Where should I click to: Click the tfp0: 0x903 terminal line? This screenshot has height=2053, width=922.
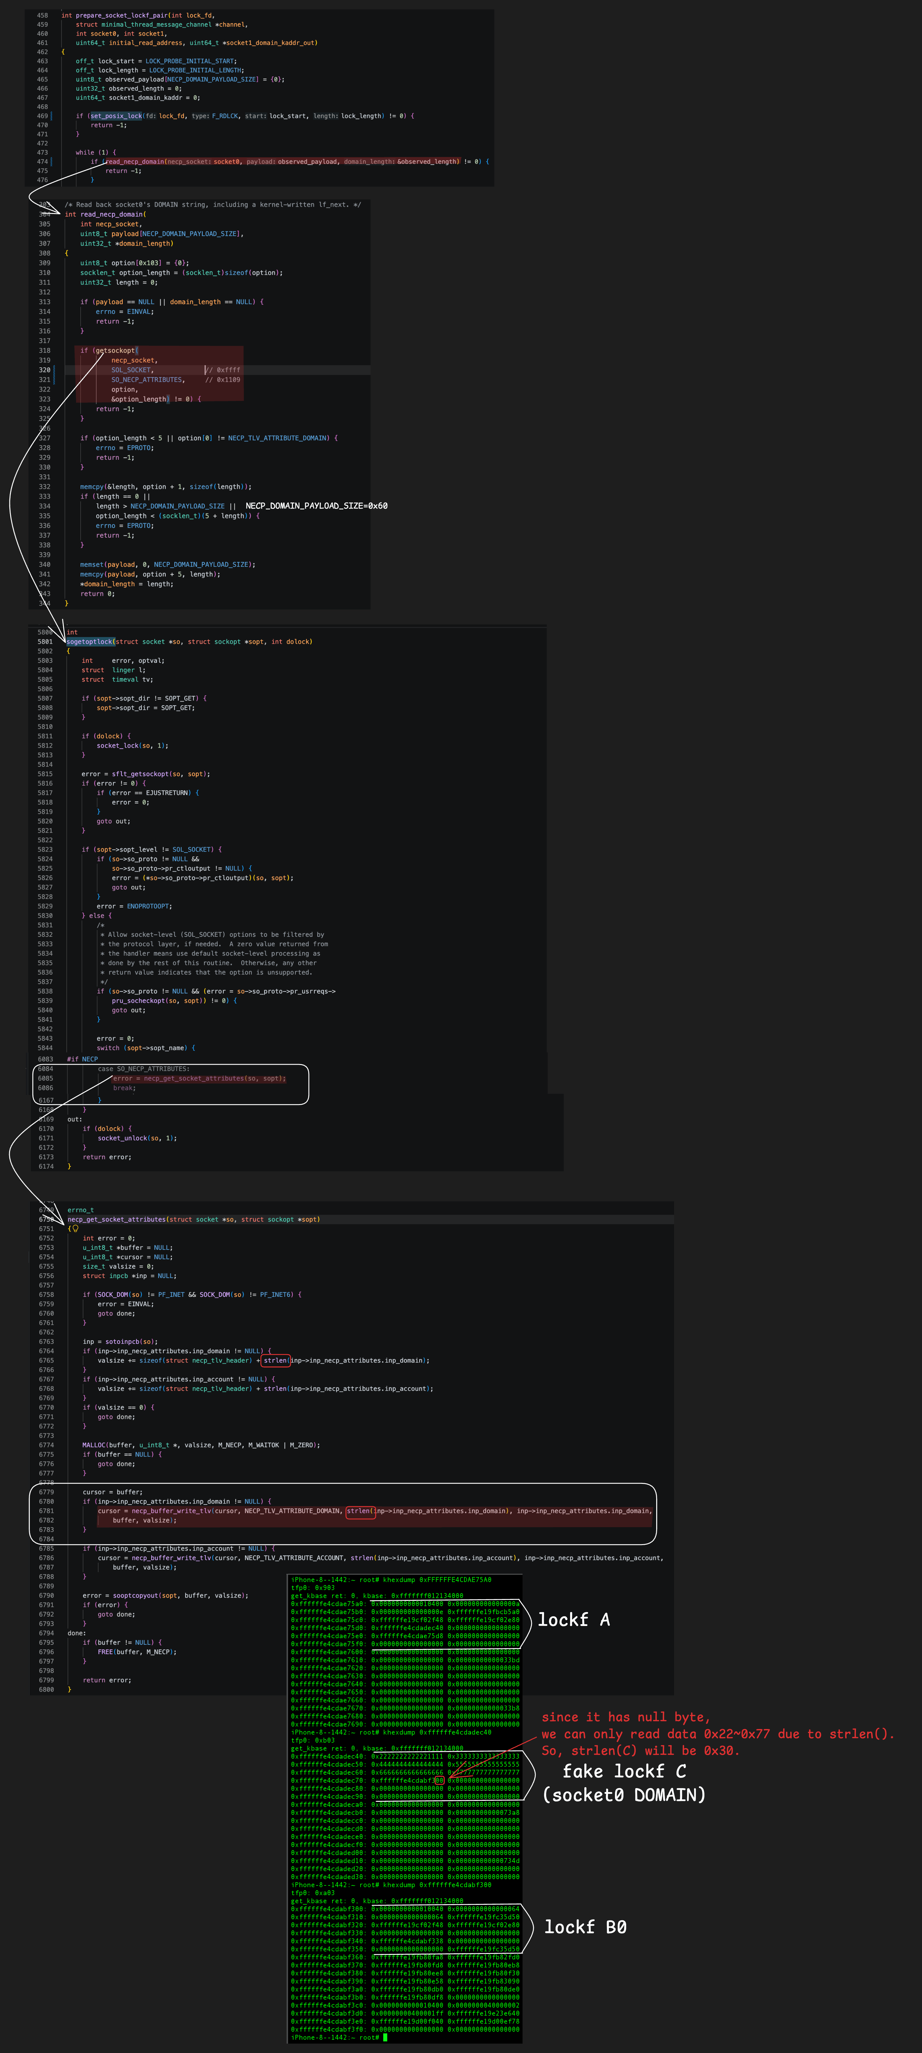pyautogui.click(x=313, y=1587)
